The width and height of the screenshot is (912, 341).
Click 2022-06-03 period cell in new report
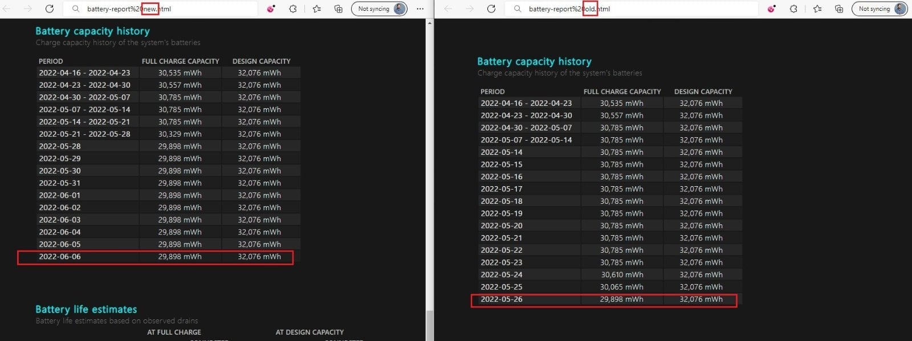(x=60, y=220)
